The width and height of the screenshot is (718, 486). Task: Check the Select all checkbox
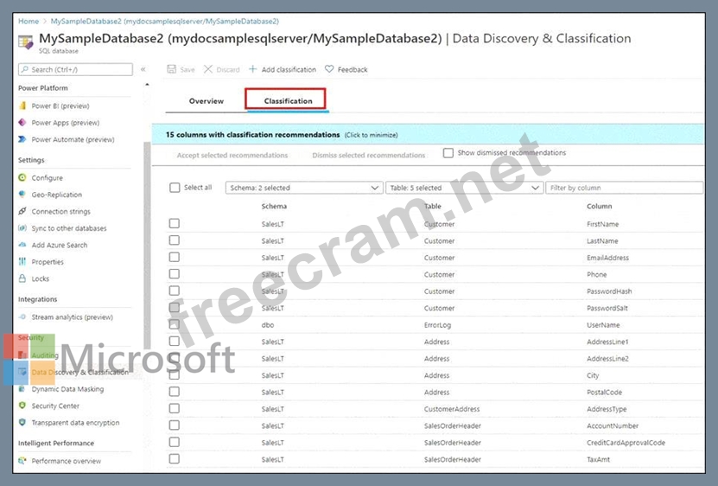[175, 188]
